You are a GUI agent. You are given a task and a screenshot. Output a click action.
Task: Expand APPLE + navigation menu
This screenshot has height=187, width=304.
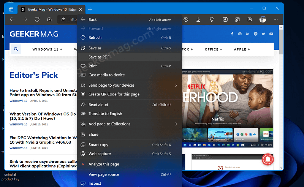point(242,49)
